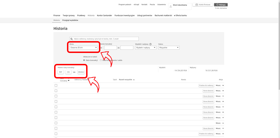
Task: Click the help question mark next to Wydatki i wpływy
Action: tap(150, 44)
